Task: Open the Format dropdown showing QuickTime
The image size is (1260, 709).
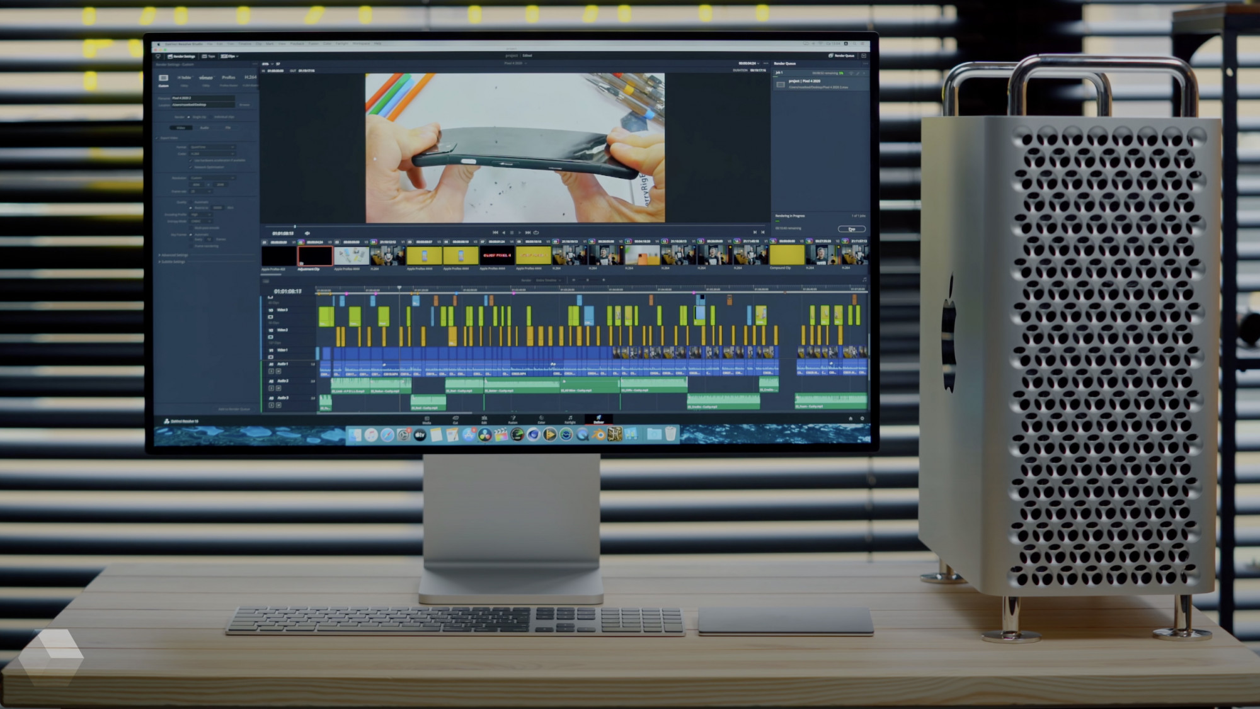Action: (212, 147)
